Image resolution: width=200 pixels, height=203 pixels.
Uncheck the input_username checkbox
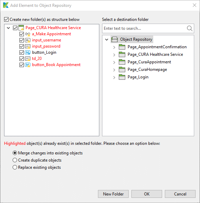click(22, 40)
